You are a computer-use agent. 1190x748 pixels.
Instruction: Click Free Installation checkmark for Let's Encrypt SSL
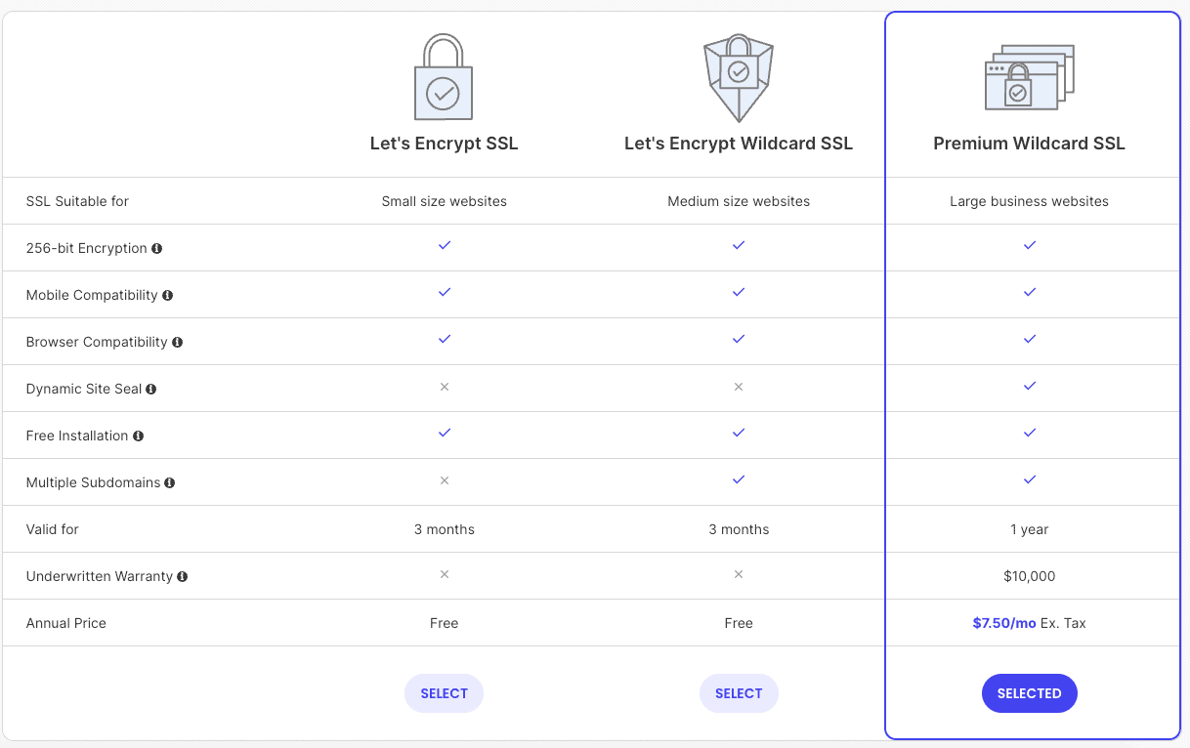coord(445,433)
